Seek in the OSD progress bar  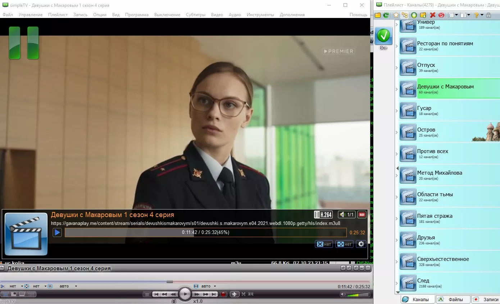click(x=205, y=232)
